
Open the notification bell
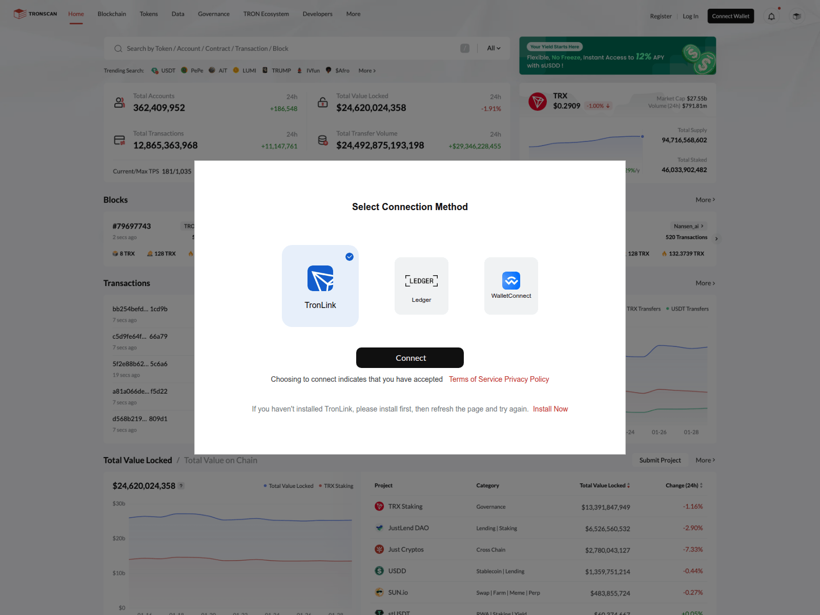[x=771, y=16]
